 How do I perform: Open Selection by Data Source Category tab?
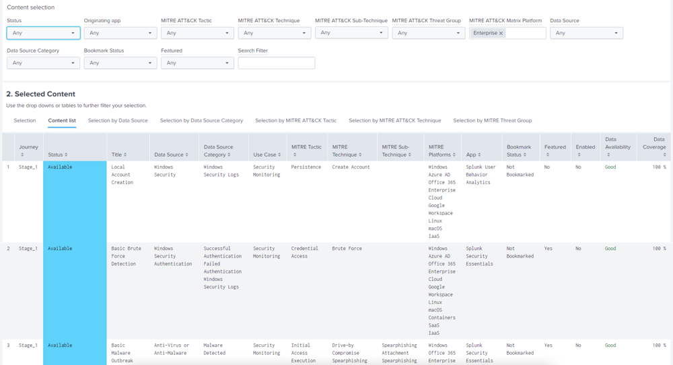coord(201,120)
